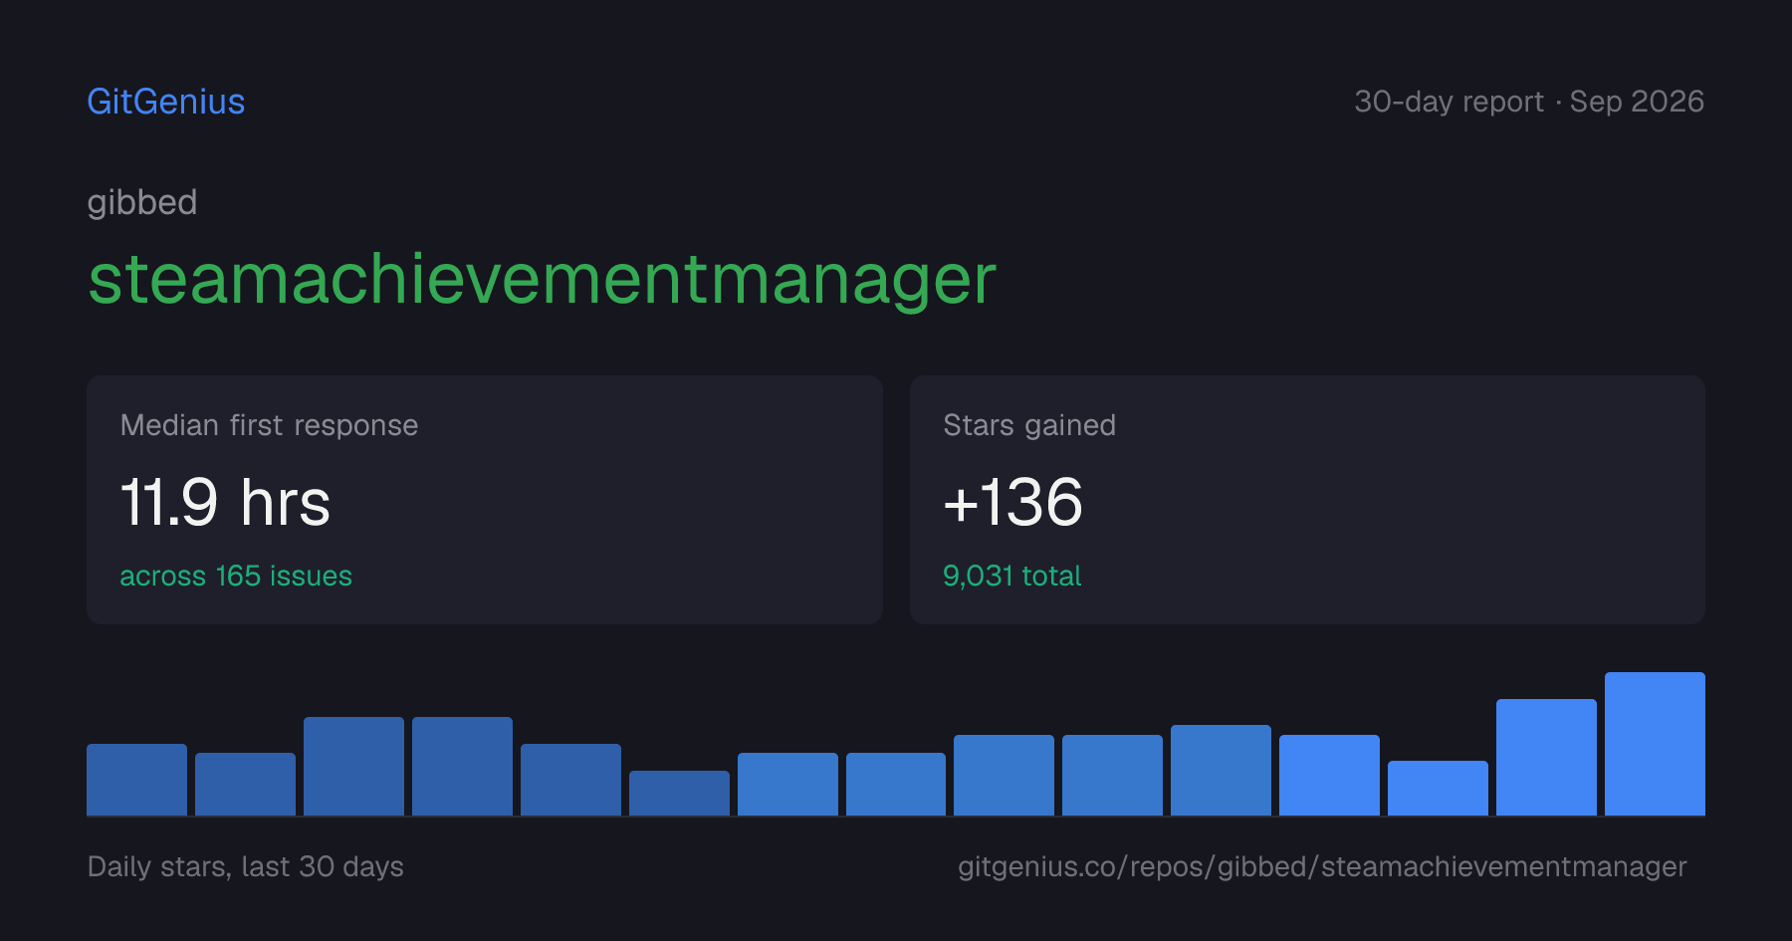
Task: Select the 9,031 total text
Action: click(1011, 576)
